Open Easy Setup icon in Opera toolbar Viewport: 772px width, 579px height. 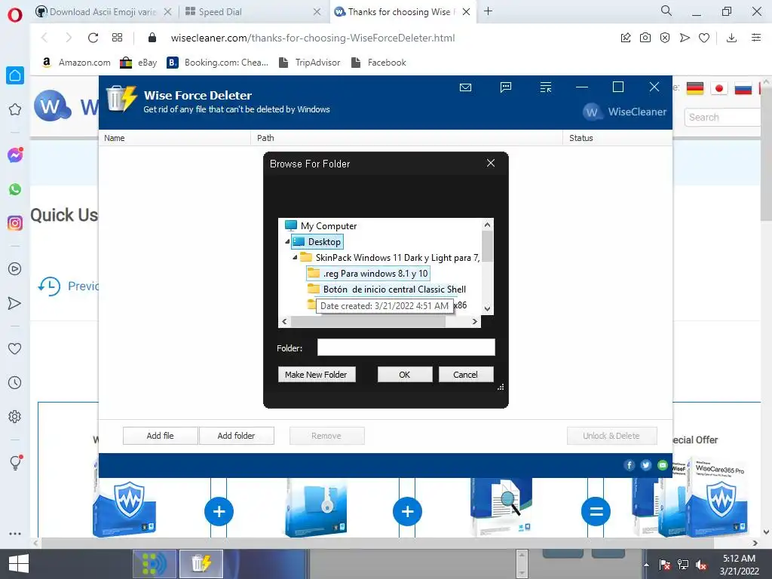coord(756,38)
